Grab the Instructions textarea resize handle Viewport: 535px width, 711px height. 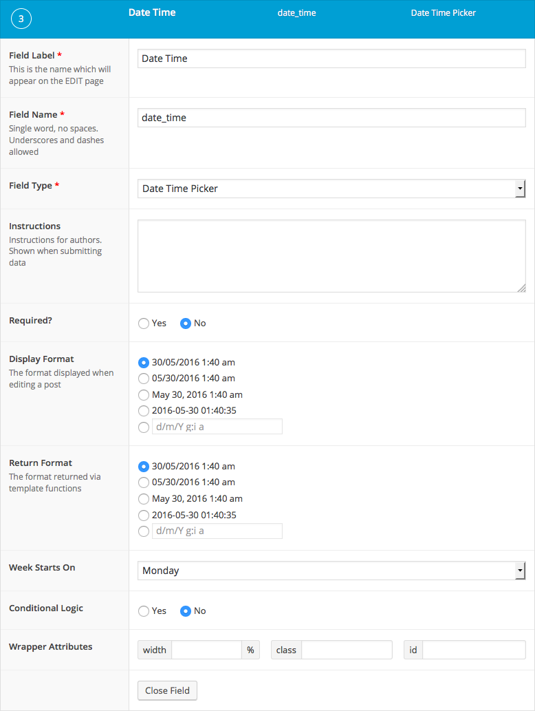(522, 288)
